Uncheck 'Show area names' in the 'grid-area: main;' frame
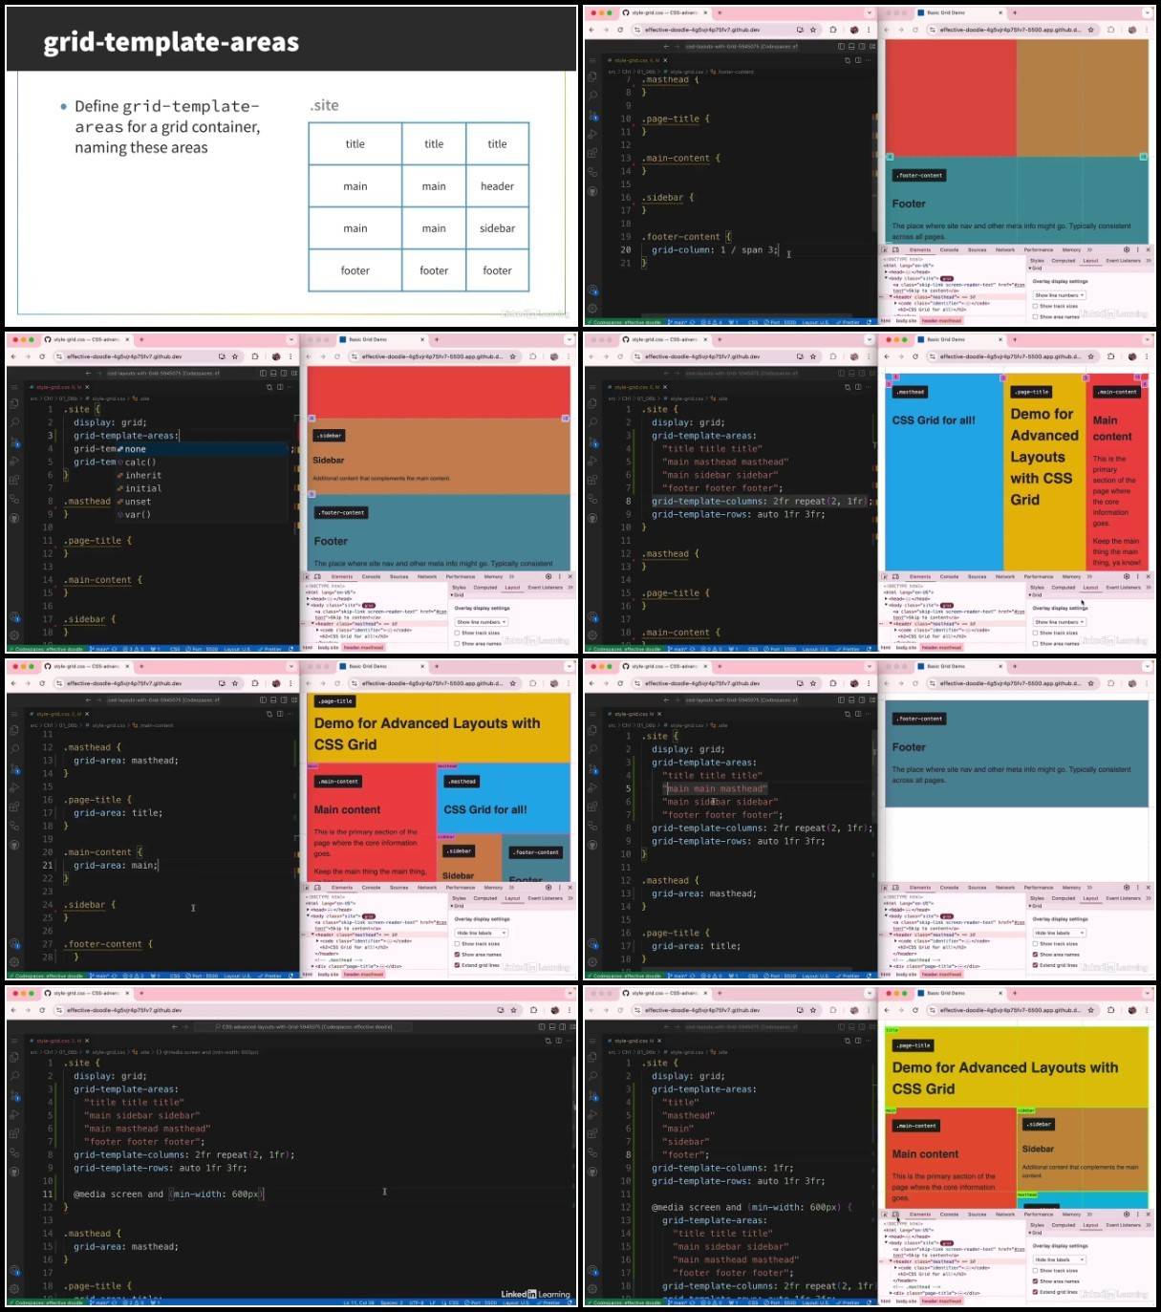Image resolution: width=1161 pixels, height=1312 pixels. (457, 955)
